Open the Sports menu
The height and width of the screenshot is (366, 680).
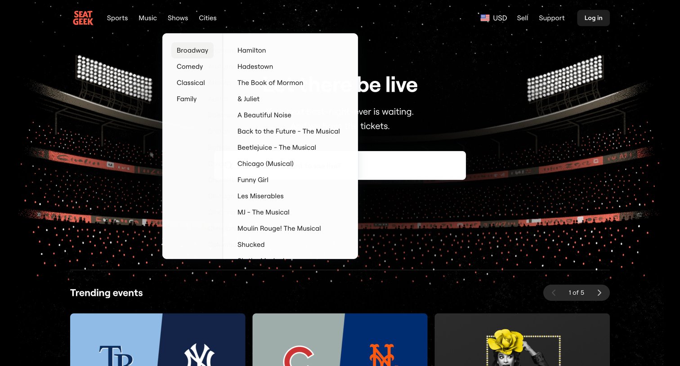117,18
